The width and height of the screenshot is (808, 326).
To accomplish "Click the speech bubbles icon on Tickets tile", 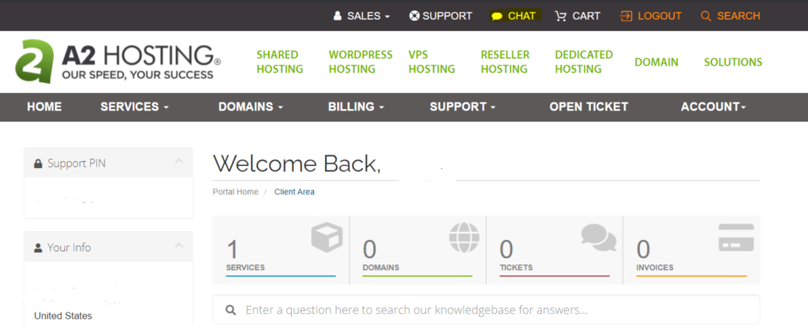I will [599, 237].
